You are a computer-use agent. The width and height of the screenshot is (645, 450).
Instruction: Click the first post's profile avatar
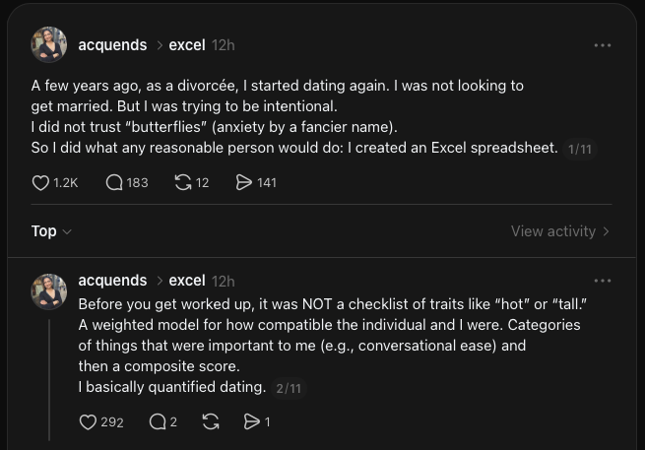(x=49, y=44)
